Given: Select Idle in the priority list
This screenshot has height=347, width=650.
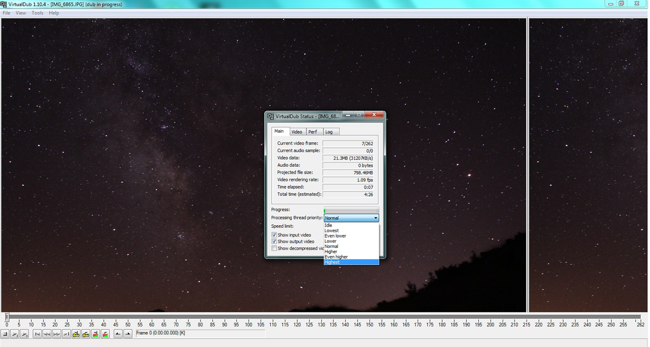Looking at the screenshot, I should point(352,225).
